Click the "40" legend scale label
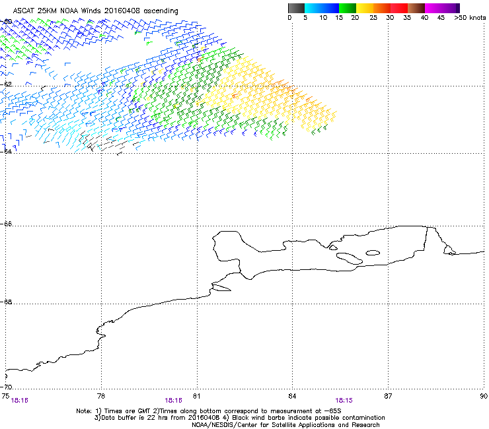The width and height of the screenshot is (489, 429). (x=424, y=18)
